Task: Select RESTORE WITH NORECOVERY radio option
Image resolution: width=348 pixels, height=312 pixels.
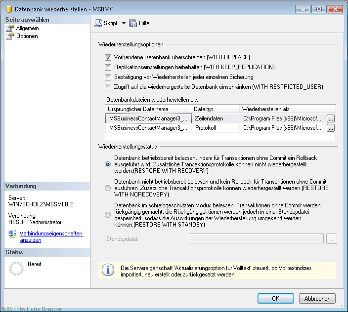Action: point(108,188)
